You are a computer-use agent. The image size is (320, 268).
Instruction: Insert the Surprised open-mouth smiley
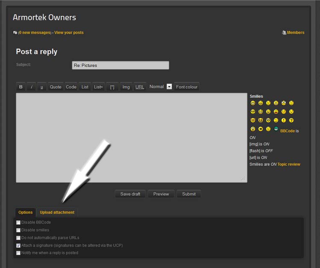click(x=276, y=103)
